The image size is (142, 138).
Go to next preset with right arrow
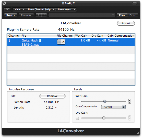point(44,15)
